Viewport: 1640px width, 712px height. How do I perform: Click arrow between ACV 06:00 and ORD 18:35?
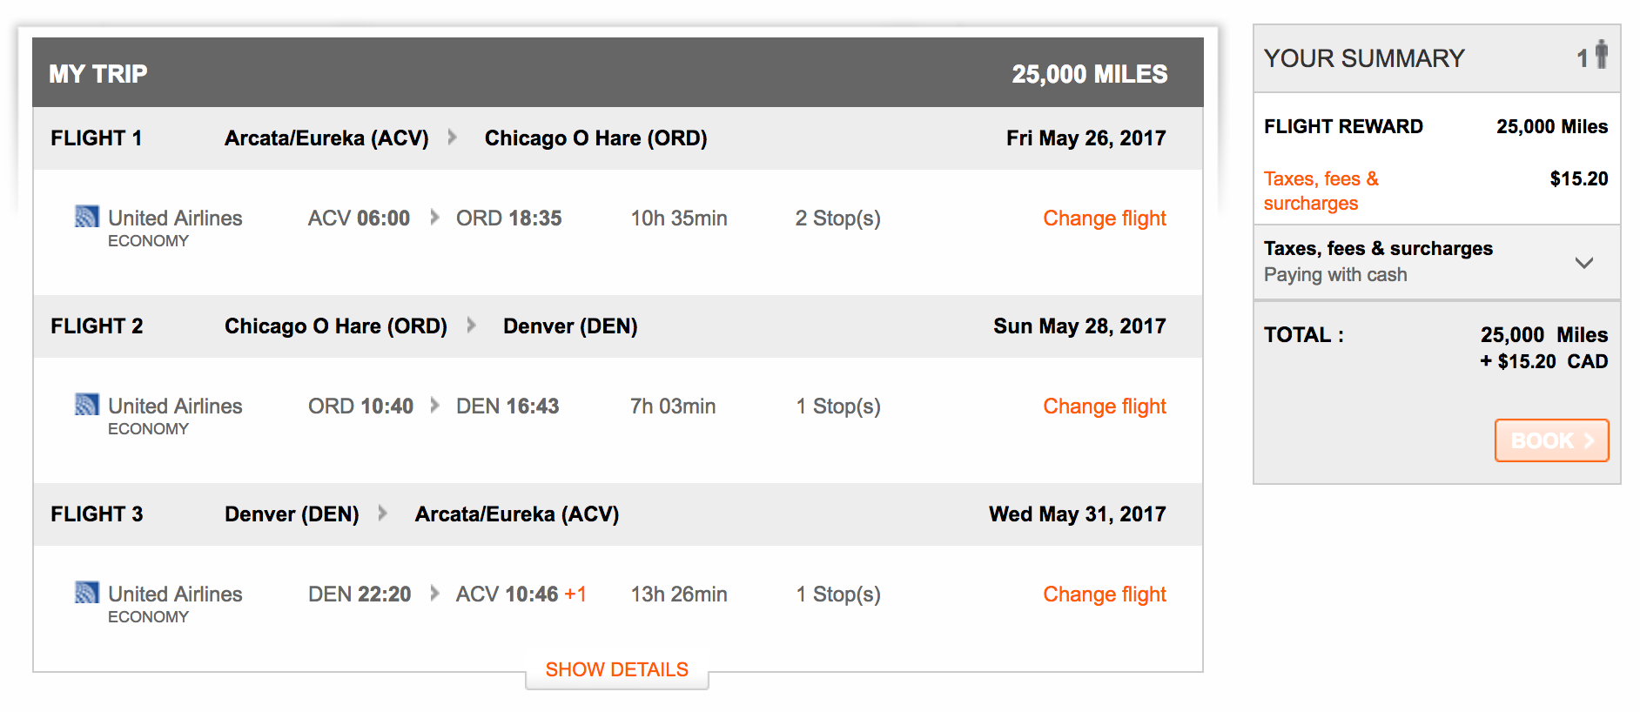434,218
